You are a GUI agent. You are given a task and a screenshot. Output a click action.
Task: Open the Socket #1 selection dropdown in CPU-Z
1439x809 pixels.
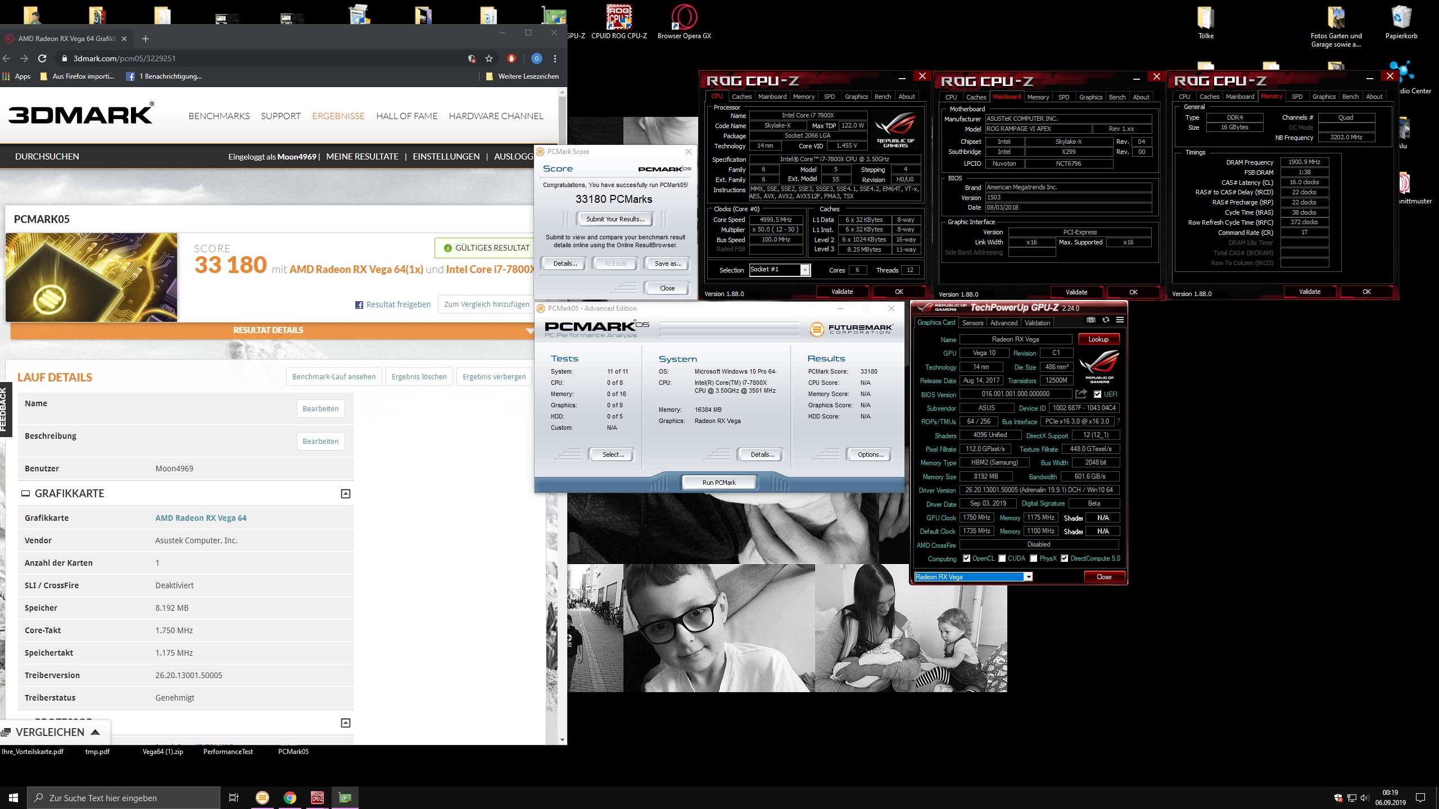(x=805, y=270)
